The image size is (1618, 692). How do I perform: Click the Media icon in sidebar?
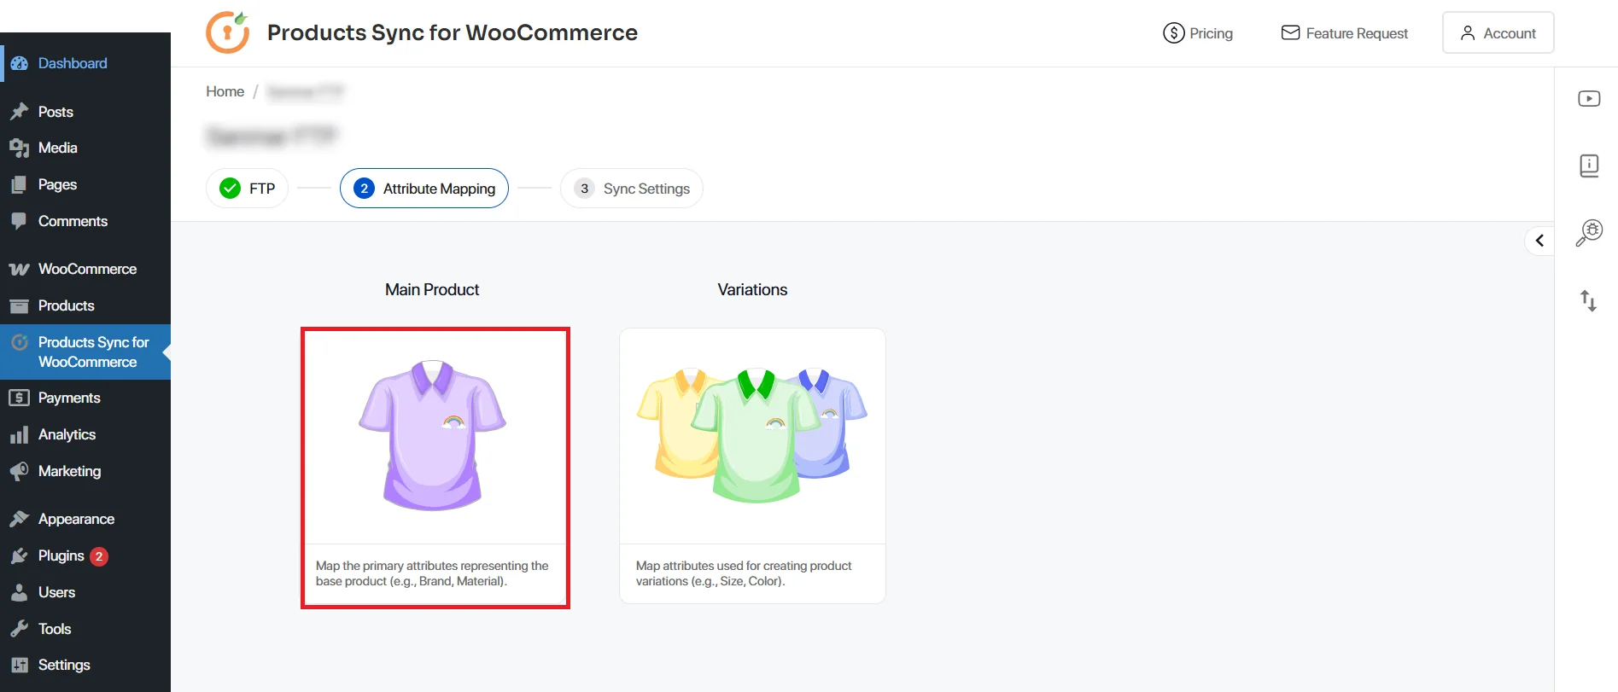[x=19, y=148]
